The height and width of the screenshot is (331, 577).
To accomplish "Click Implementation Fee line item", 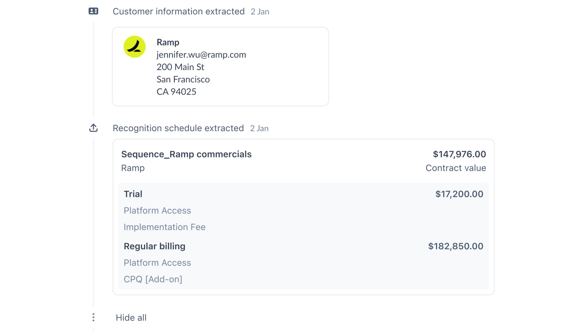I will pos(164,227).
